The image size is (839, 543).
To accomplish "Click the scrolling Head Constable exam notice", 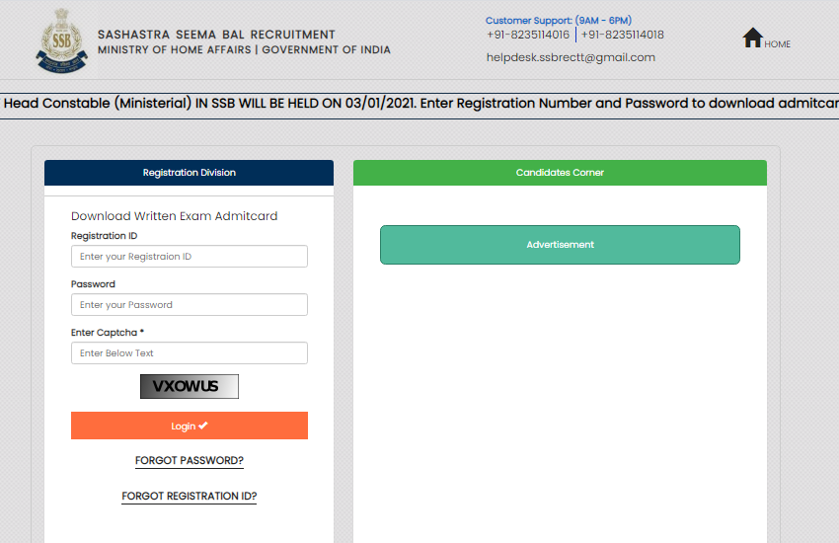I will click(419, 104).
